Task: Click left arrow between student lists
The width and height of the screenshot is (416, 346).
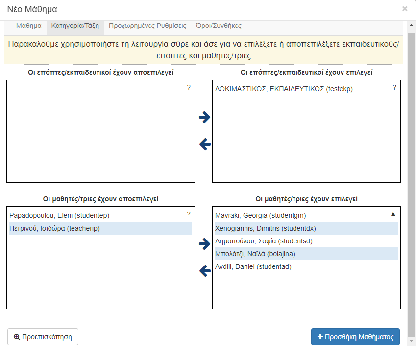Action: (x=205, y=271)
